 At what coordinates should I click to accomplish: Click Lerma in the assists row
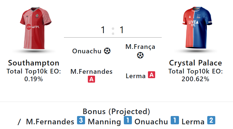(x=136, y=76)
